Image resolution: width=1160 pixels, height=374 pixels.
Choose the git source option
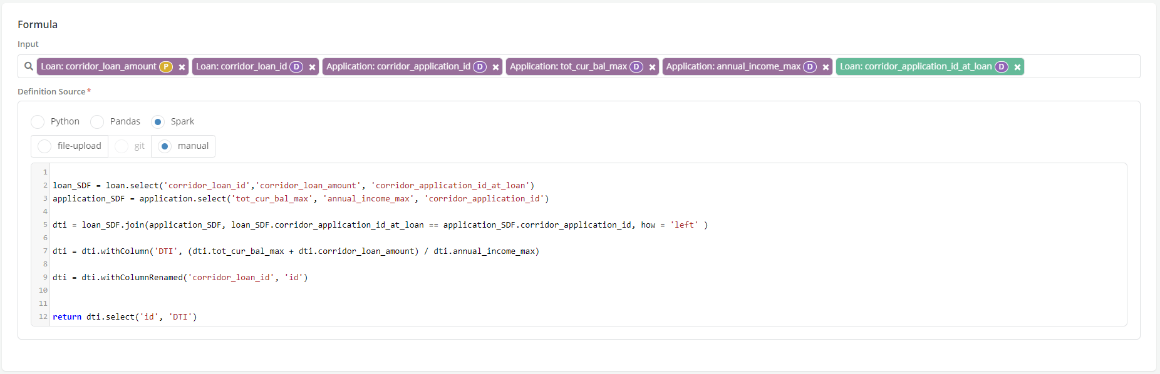(x=122, y=146)
